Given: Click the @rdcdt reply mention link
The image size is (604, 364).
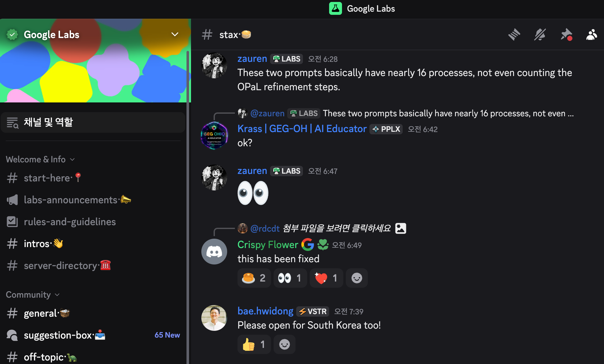Looking at the screenshot, I should click(x=265, y=228).
